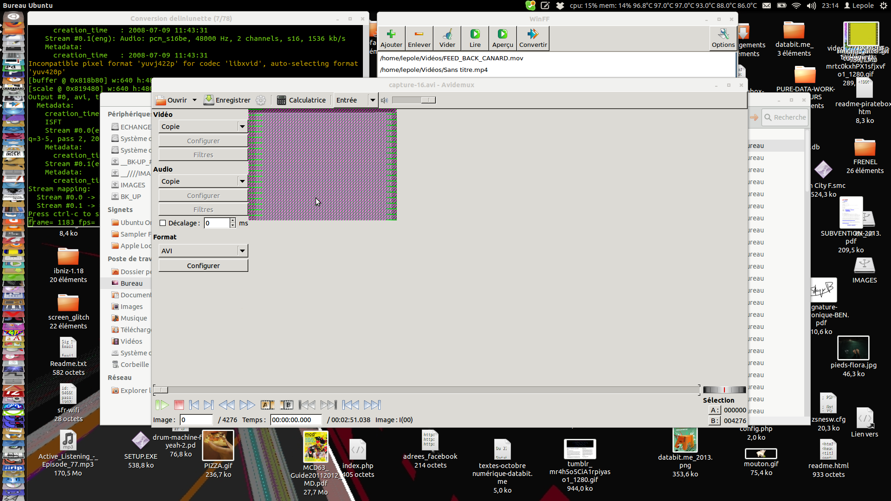Image resolution: width=891 pixels, height=501 pixels.
Task: Open WinFF Options
Action: click(x=723, y=38)
